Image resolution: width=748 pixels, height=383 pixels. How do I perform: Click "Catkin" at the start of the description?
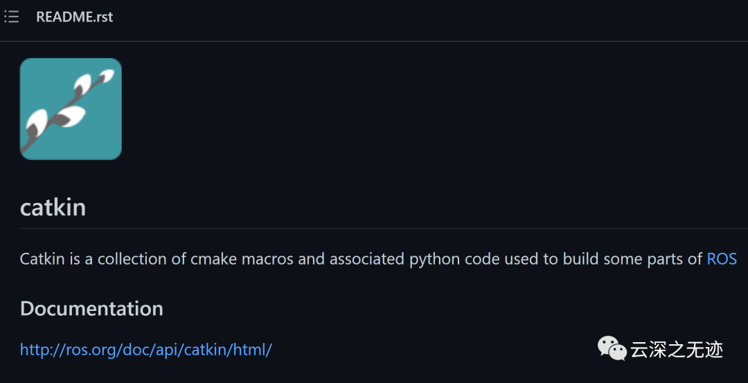42,259
